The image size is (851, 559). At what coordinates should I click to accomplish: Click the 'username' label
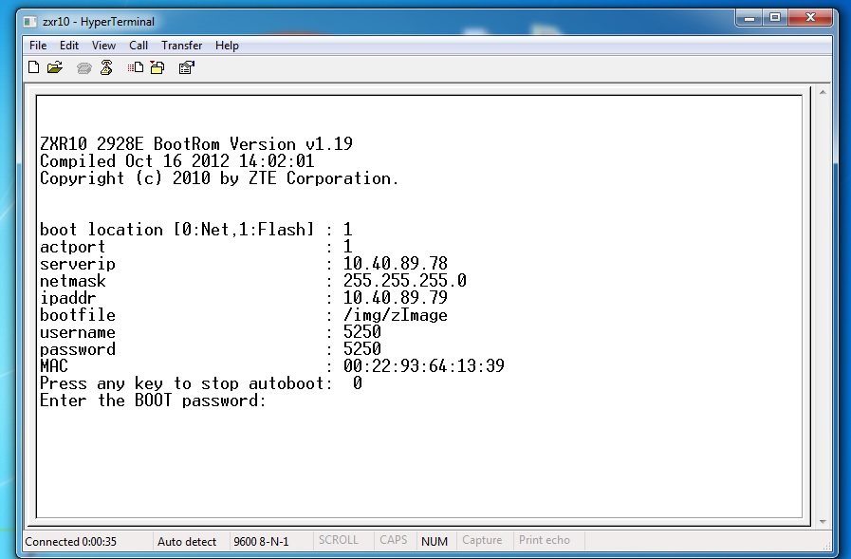[x=78, y=332]
